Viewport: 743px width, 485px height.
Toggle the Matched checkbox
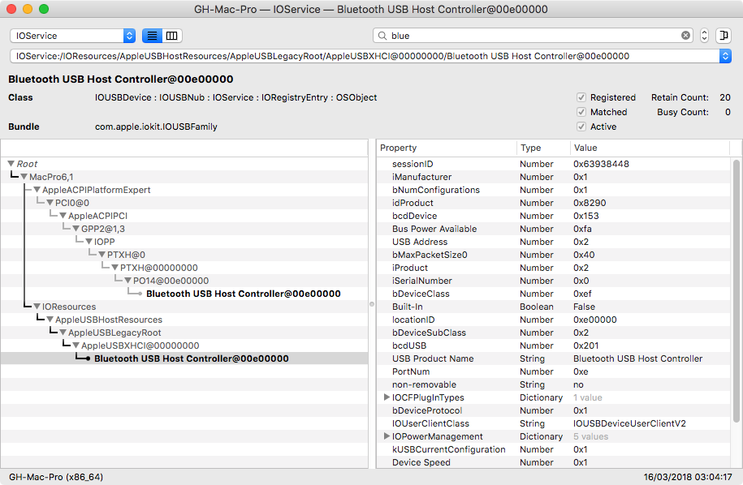[x=581, y=112]
